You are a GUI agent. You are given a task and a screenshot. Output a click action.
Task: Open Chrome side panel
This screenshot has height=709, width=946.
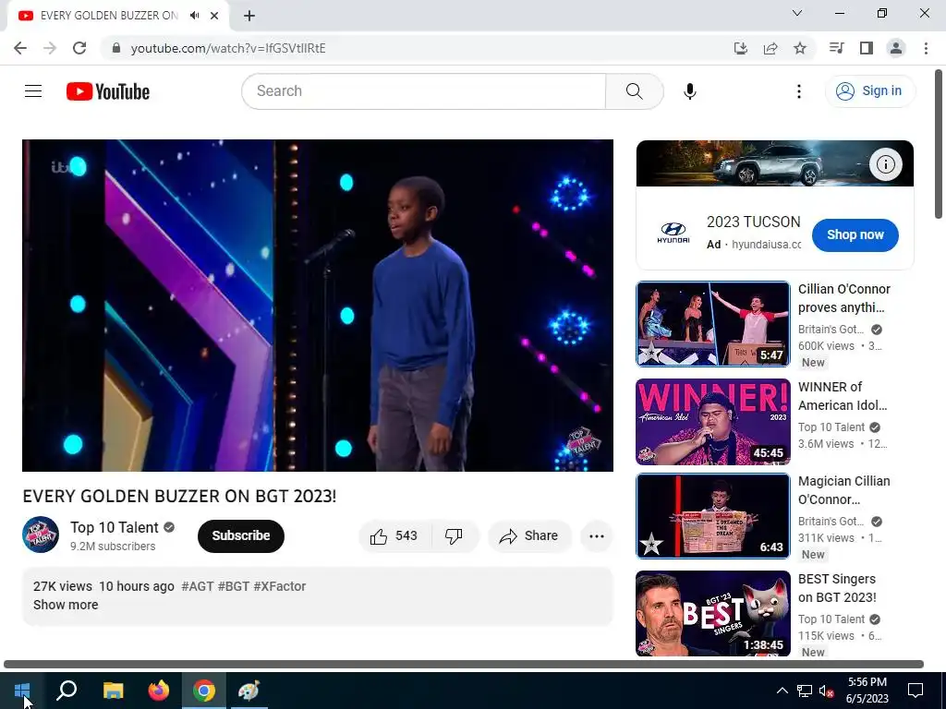click(867, 48)
